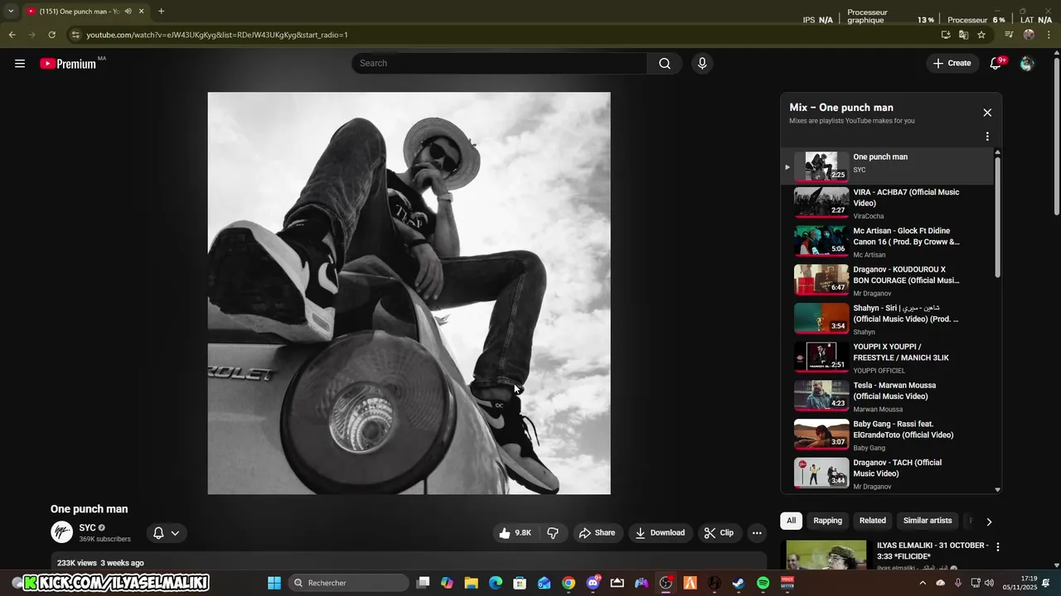Open Steam from the taskbar

point(739,583)
